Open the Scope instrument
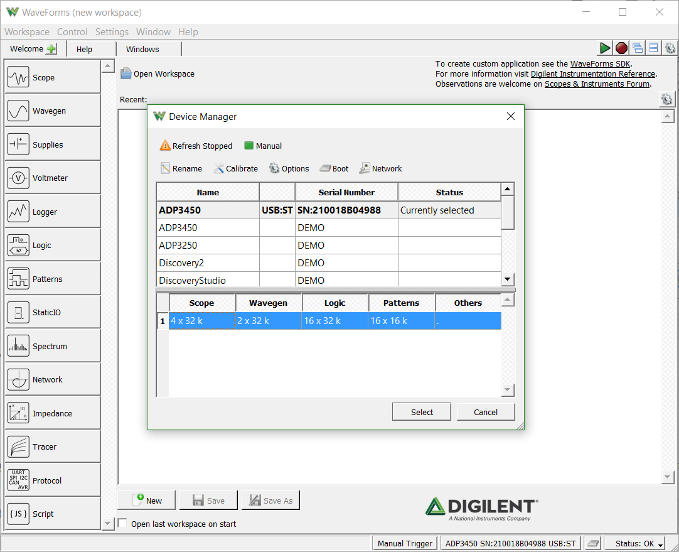Image resolution: width=679 pixels, height=552 pixels. tap(53, 77)
